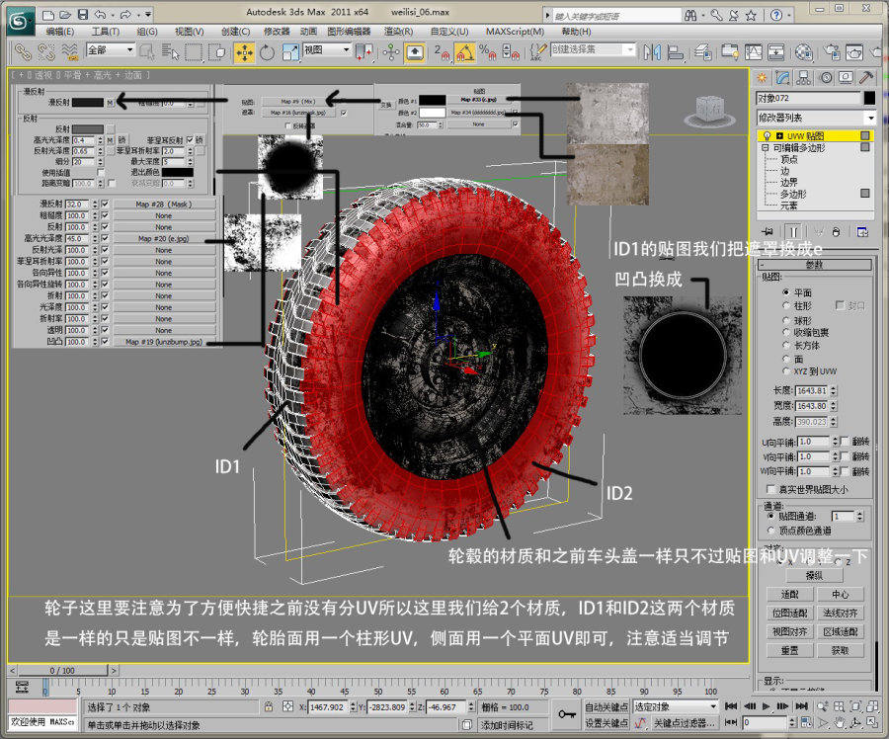The height and width of the screenshot is (739, 889).
Task: Collapse the 参数 rollout header
Action: 815,265
